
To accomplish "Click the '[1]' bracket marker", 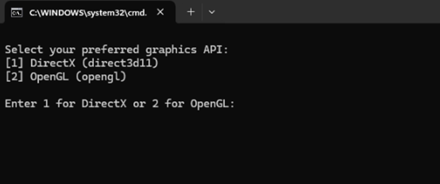I will (14, 63).
